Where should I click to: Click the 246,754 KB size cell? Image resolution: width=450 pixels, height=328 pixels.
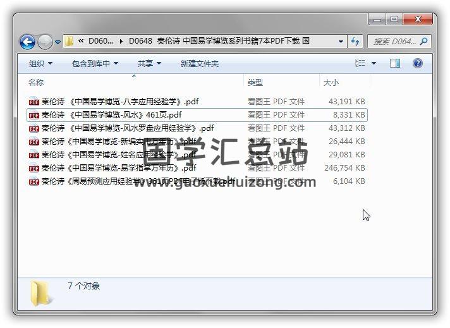(x=344, y=168)
